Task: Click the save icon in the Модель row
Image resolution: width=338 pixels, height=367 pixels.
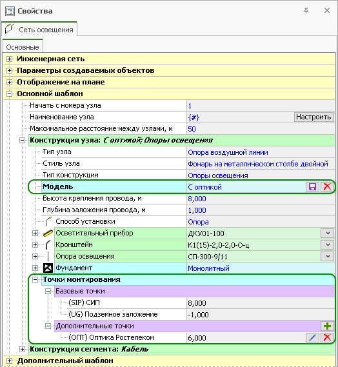Action: pos(312,186)
